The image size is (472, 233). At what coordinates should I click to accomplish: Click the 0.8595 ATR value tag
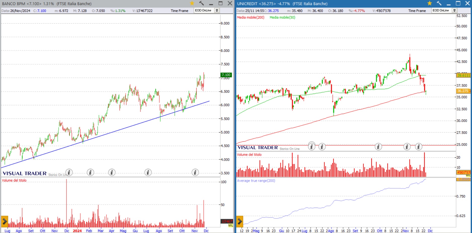coord(463,179)
